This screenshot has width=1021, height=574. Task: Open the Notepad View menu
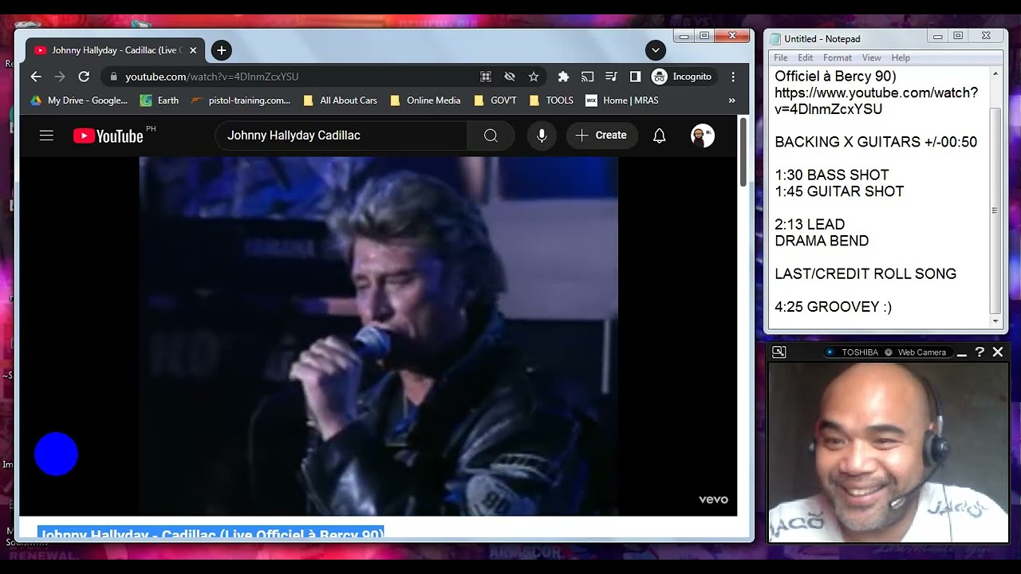[872, 57]
